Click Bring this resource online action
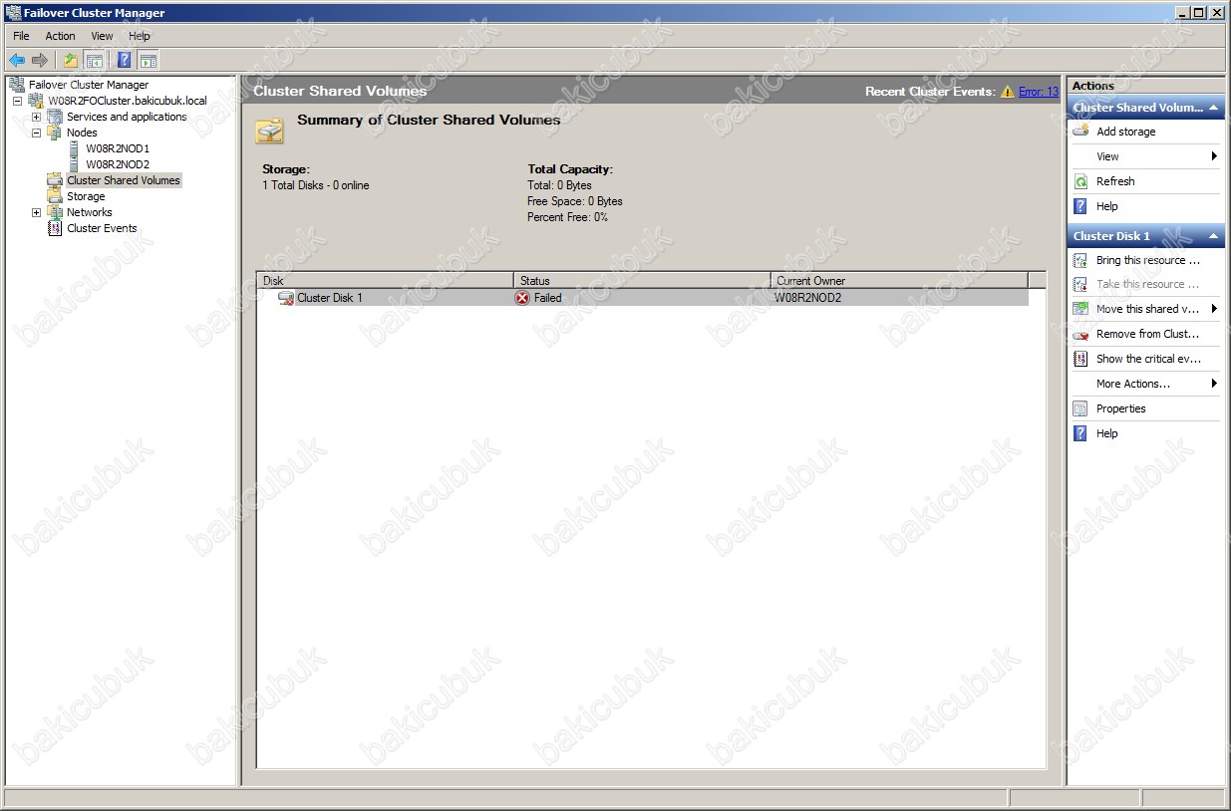The image size is (1231, 811). pos(1147,260)
